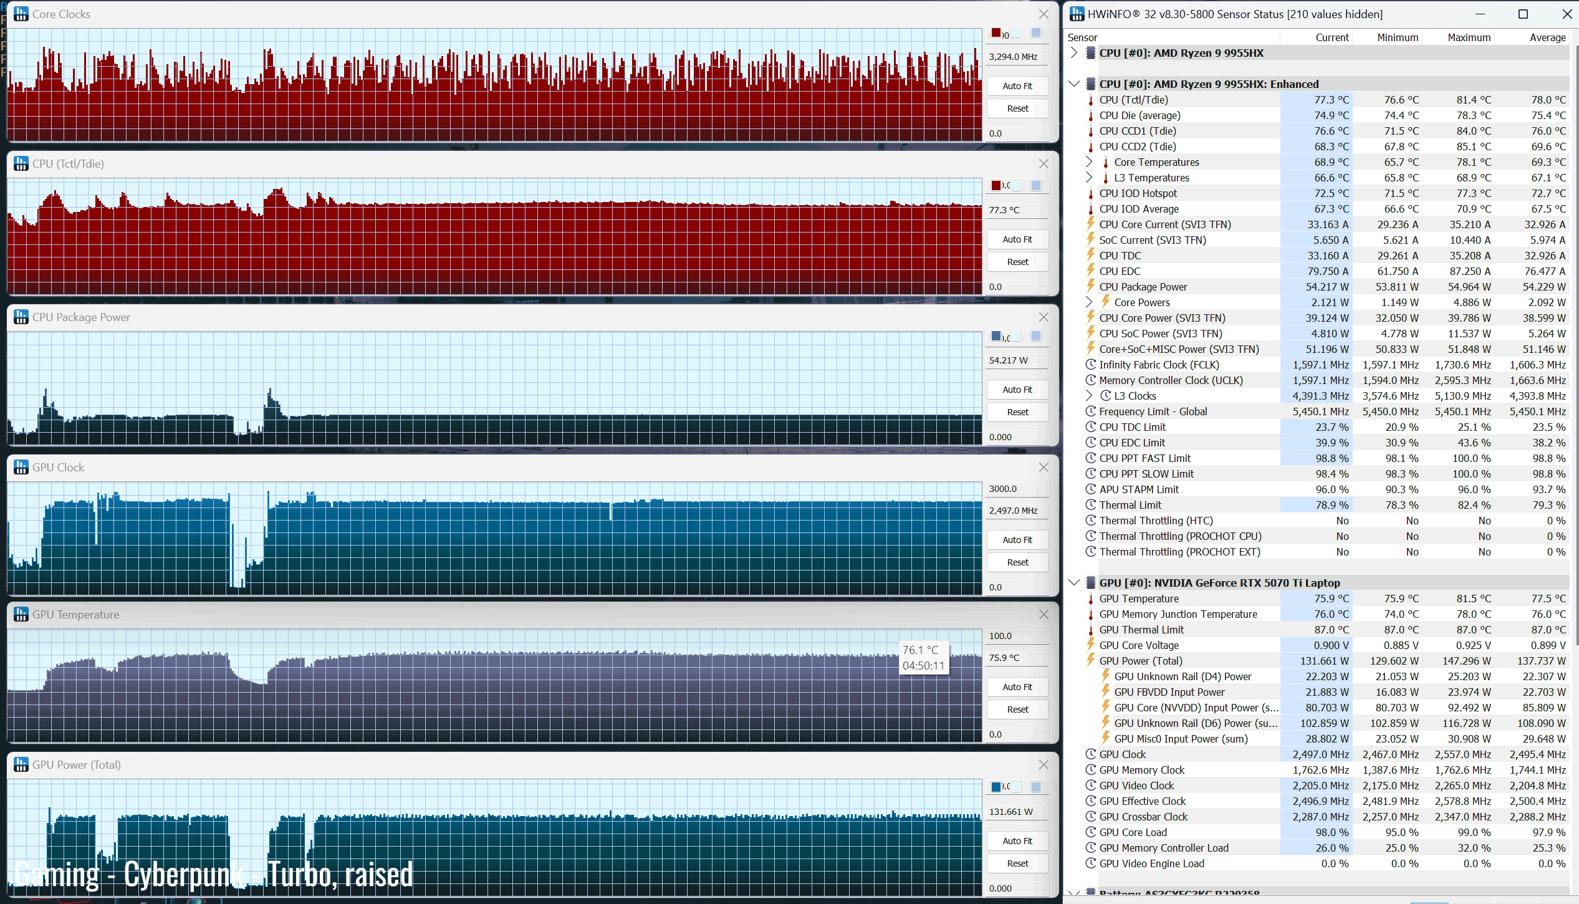The height and width of the screenshot is (904, 1579).
Task: Close the CPU Package Power graph window
Action: [1044, 317]
